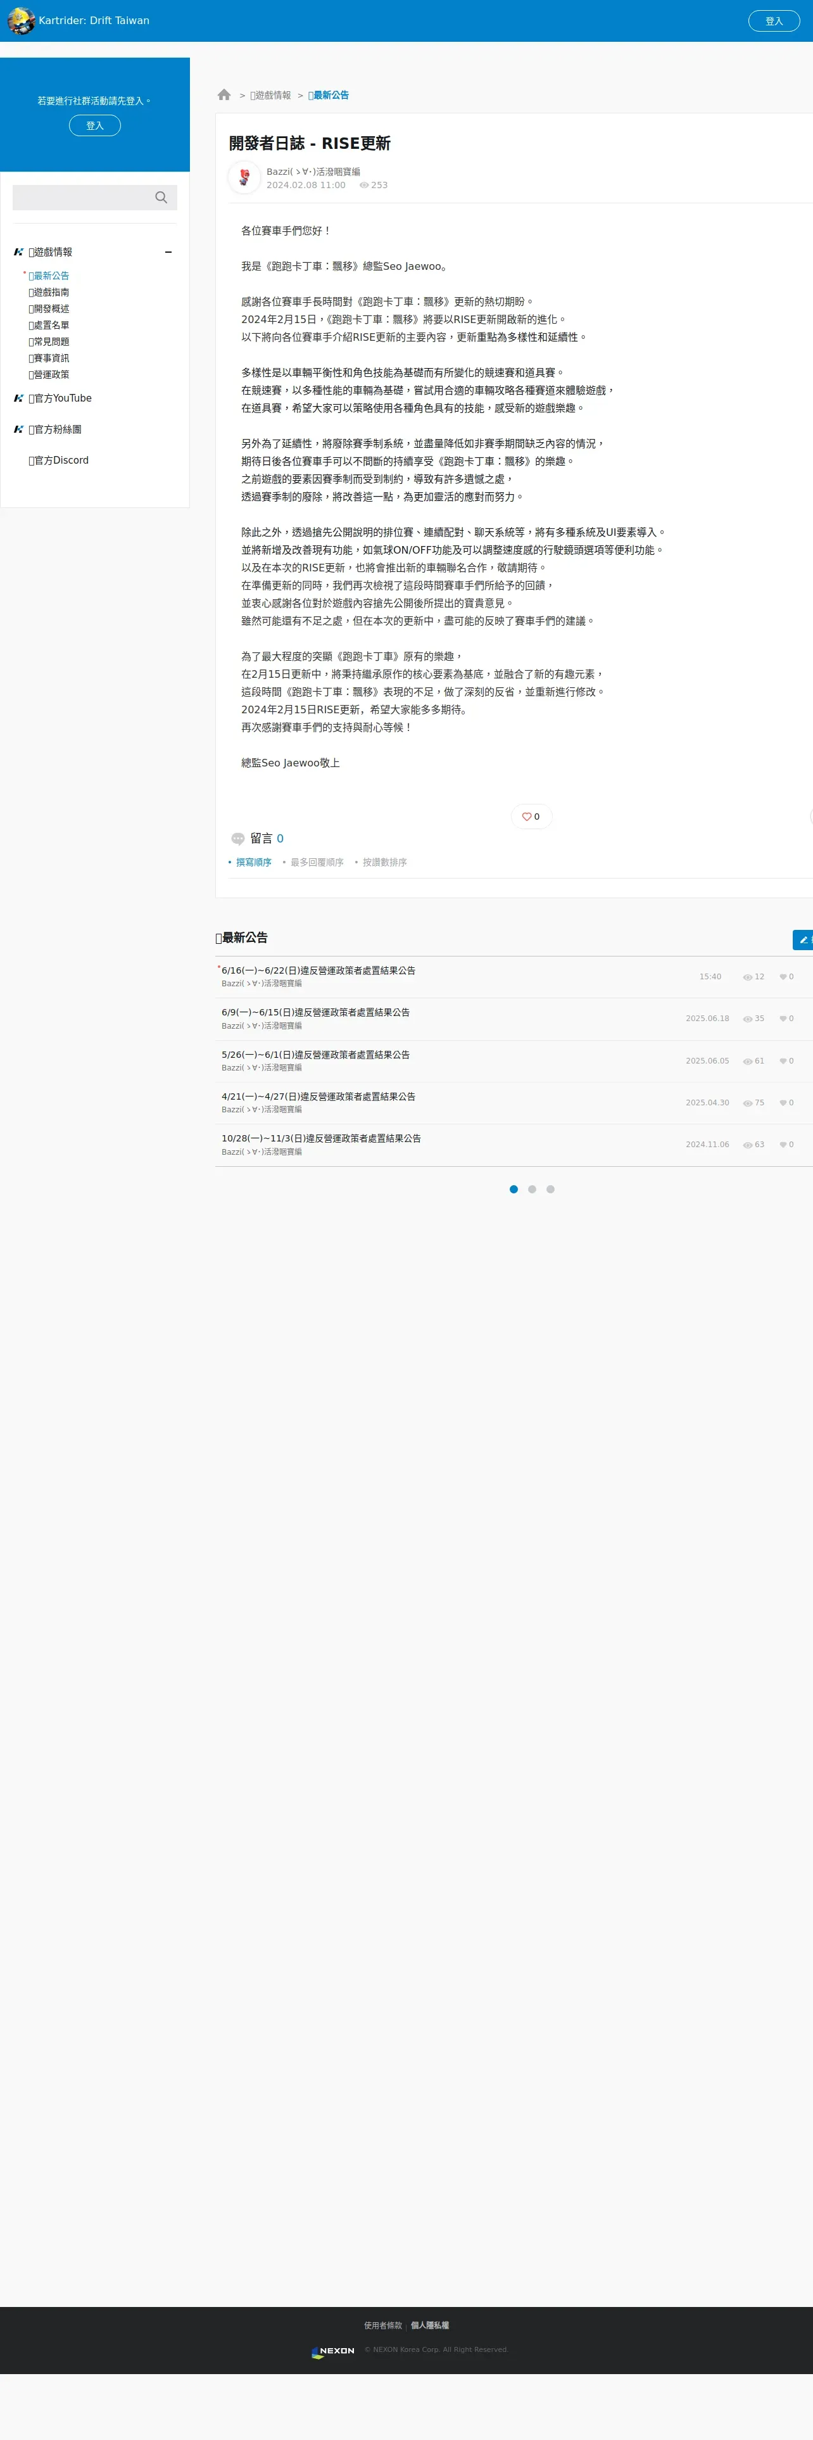Select the third pagination dot
The image size is (813, 2440).
coord(550,1189)
